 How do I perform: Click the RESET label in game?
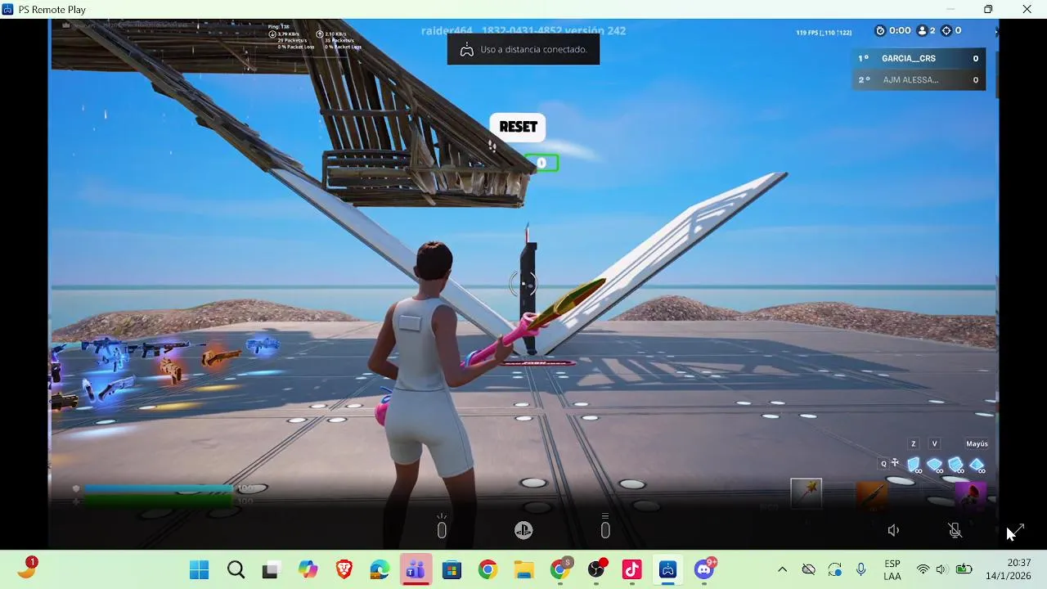518,127
